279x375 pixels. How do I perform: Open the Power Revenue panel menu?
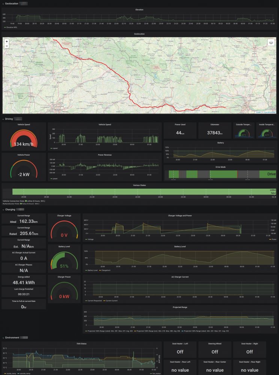[105, 155]
